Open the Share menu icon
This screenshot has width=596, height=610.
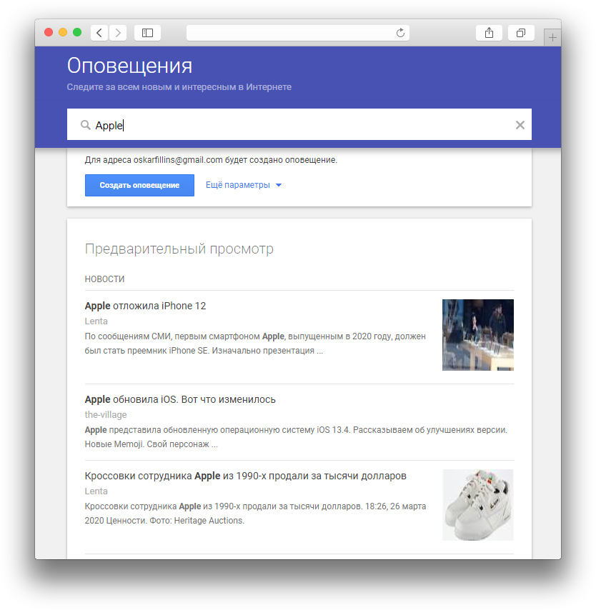489,33
